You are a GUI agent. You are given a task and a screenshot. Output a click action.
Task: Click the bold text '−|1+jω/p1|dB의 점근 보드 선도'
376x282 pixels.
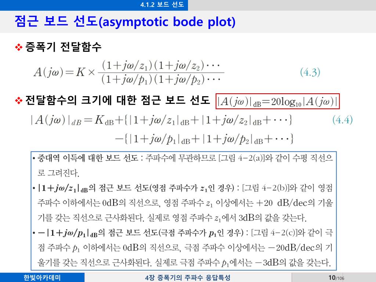[x=98, y=232]
